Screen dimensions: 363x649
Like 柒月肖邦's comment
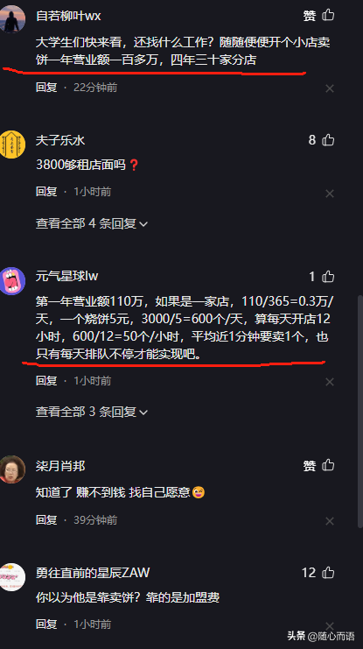coord(328,465)
